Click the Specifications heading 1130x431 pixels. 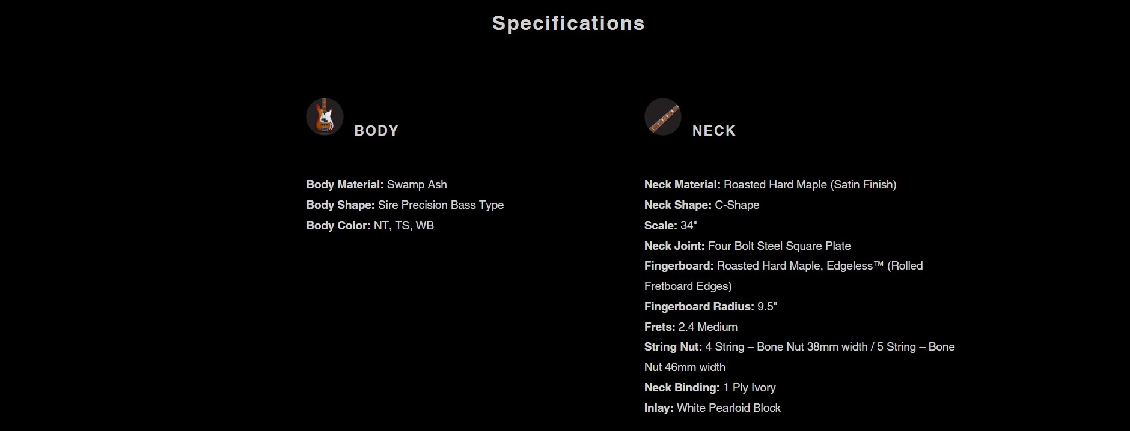pyautogui.click(x=568, y=23)
